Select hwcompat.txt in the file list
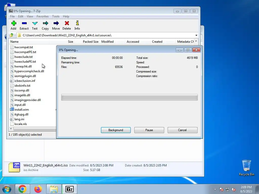Image resolution: width=259 pixels, height=194 pixels. point(24,47)
